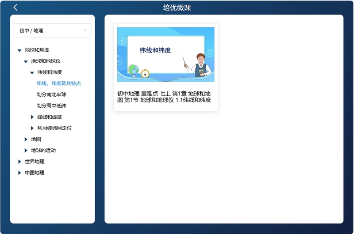Collapse the 地球和地球仪 node arrow

click(26, 61)
